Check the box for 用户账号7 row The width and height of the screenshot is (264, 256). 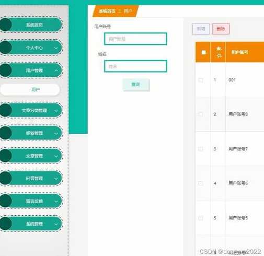coord(201,149)
